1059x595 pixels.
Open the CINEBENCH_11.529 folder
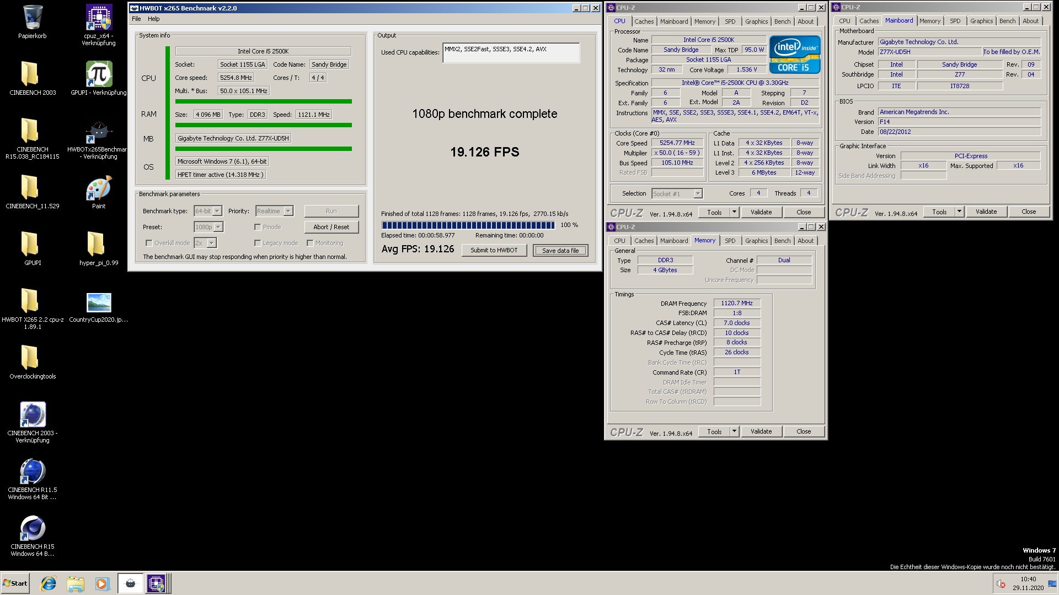pyautogui.click(x=30, y=187)
